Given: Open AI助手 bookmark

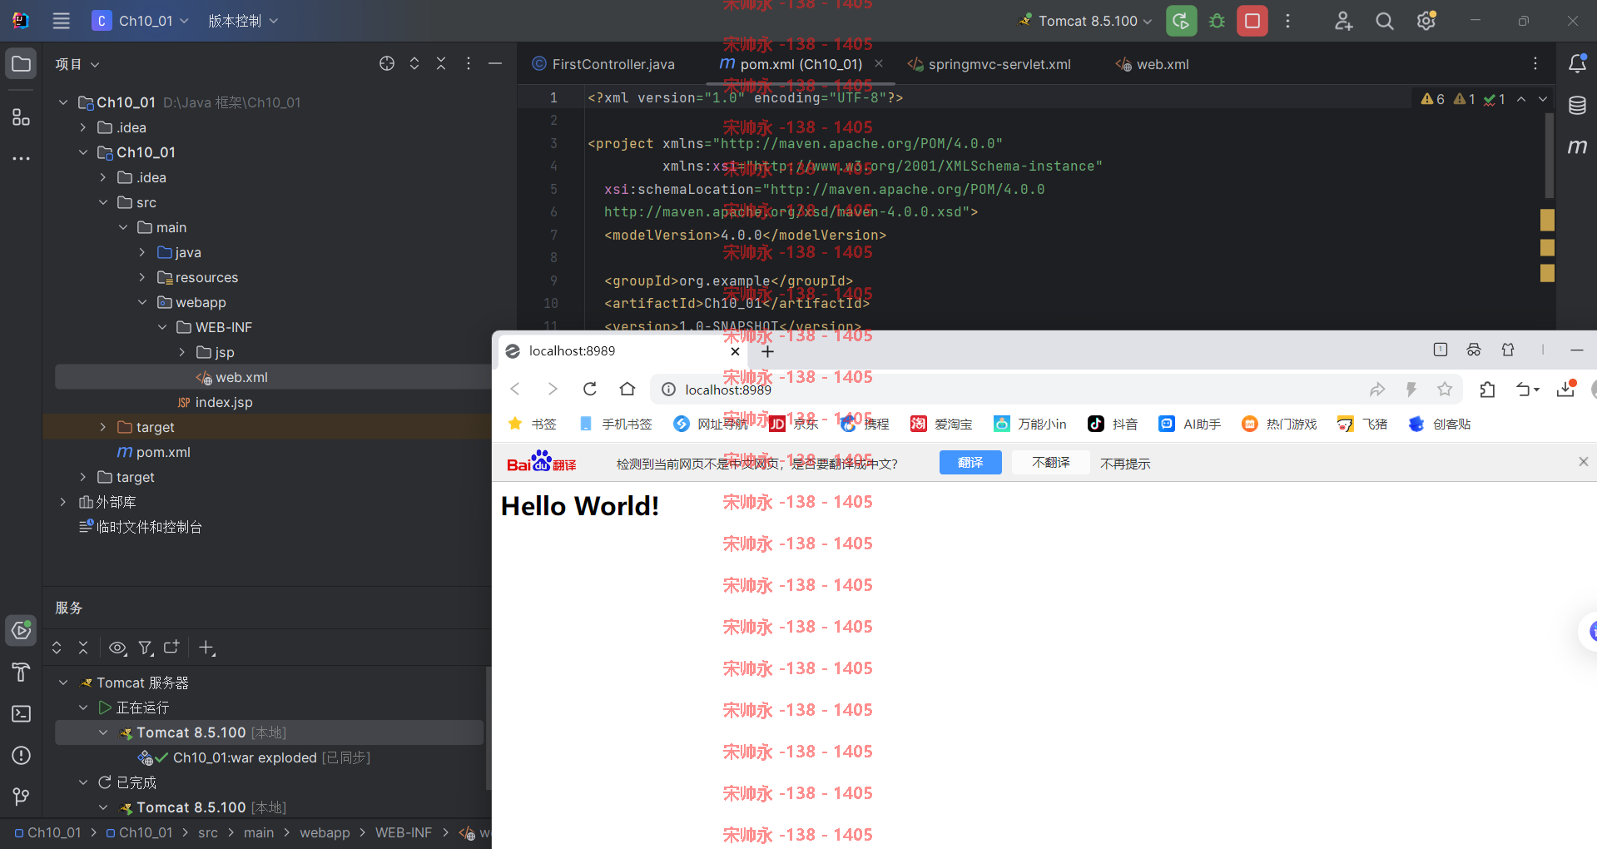Looking at the screenshot, I should click(1189, 424).
